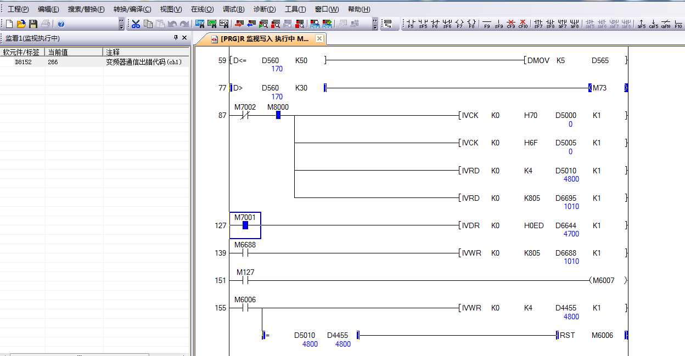The width and height of the screenshot is (685, 356).
Task: Toggle pin on Watch 1 panel
Action: tap(176, 38)
